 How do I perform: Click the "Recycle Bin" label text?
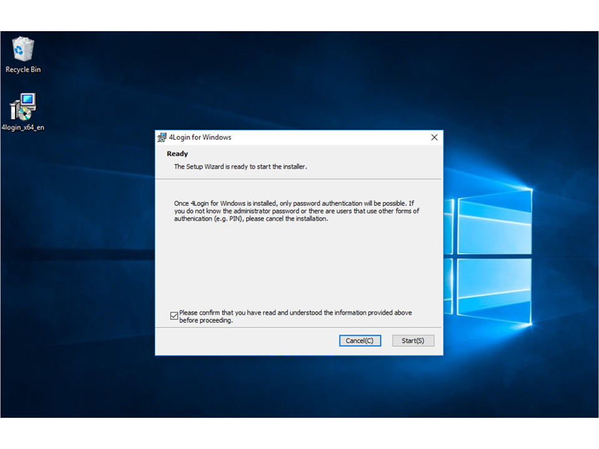[23, 70]
